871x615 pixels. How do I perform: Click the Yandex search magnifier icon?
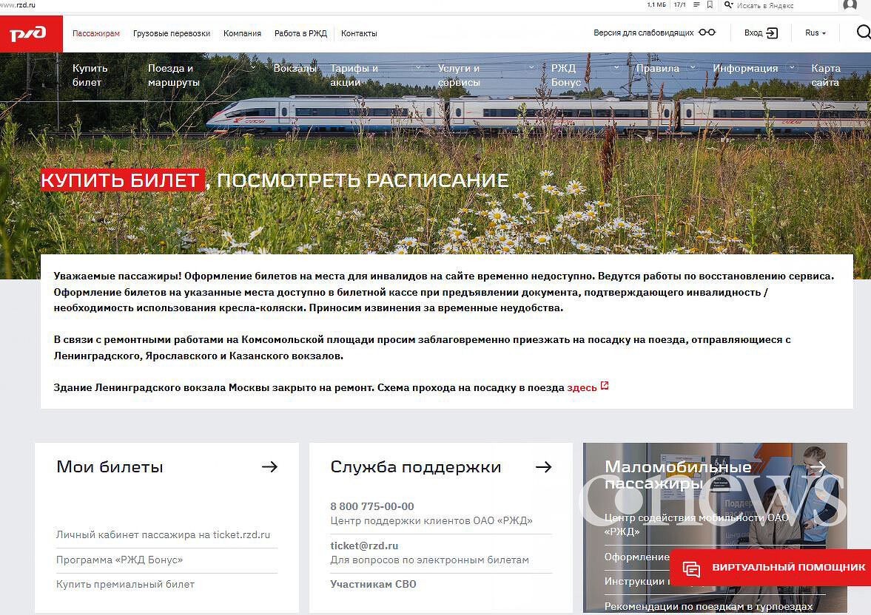729,5
